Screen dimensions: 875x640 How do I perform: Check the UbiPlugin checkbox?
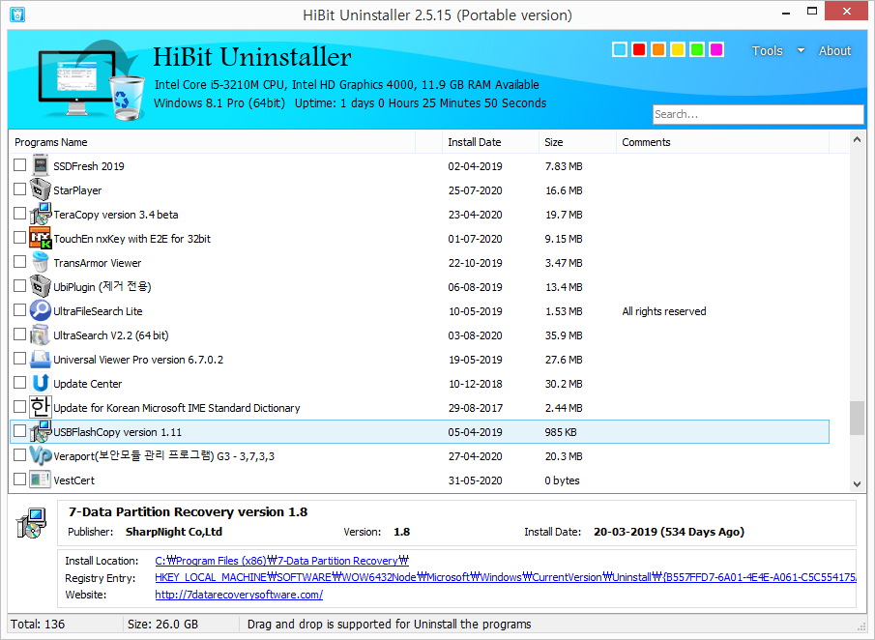coord(19,286)
